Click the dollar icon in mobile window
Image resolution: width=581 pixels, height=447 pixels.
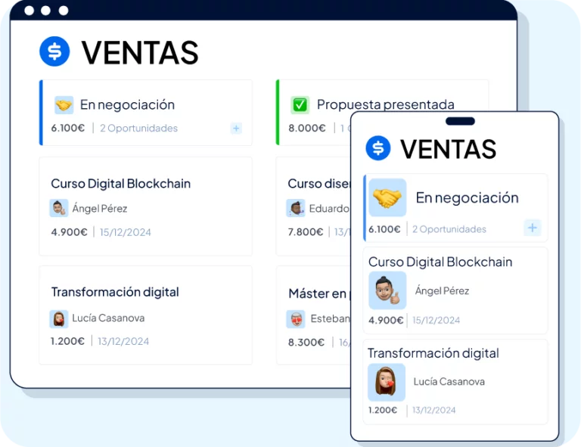point(378,147)
